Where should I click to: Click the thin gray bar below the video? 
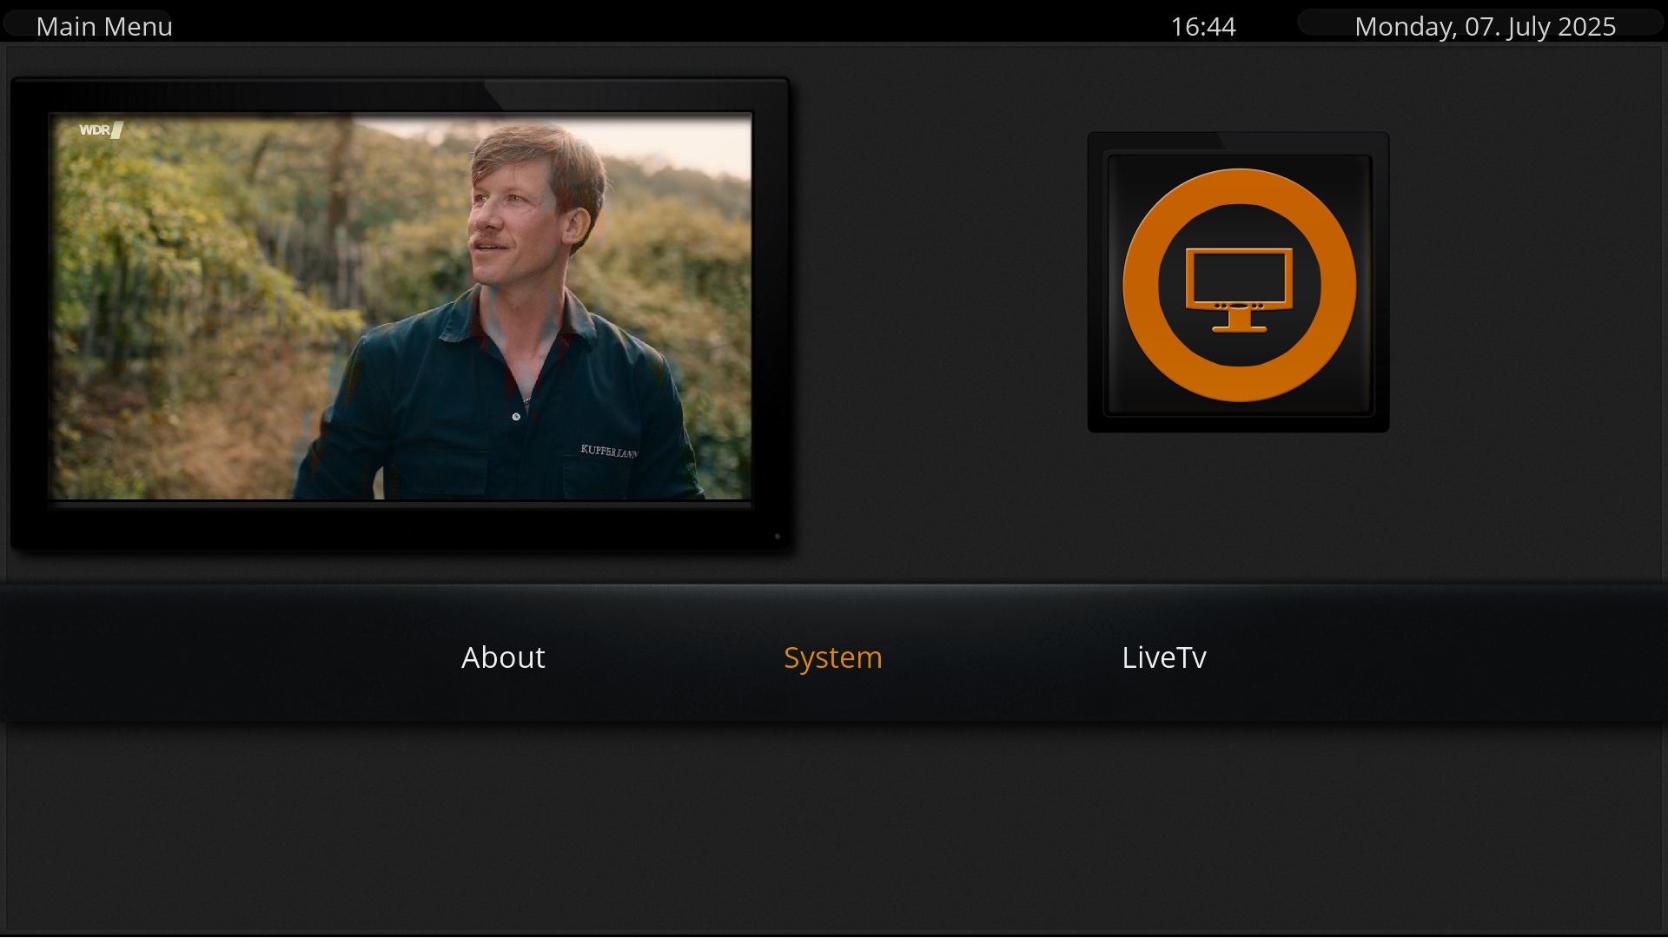coord(400,504)
